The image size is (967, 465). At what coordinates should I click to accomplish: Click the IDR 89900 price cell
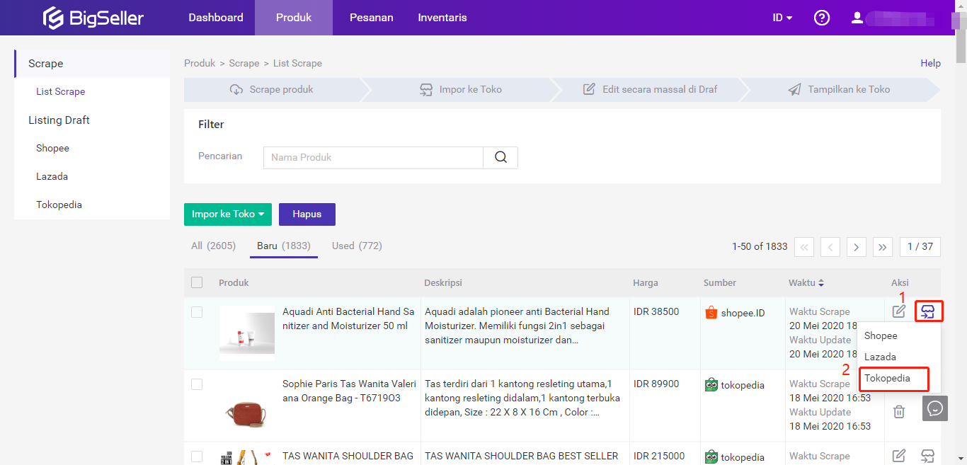click(656, 384)
